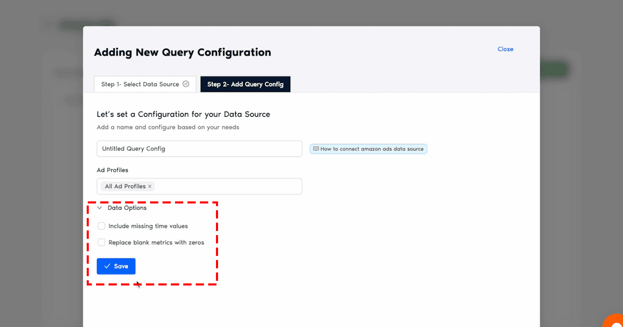Viewport: 623px width, 327px height.
Task: Click the Data Options section heading
Action: pyautogui.click(x=127, y=208)
